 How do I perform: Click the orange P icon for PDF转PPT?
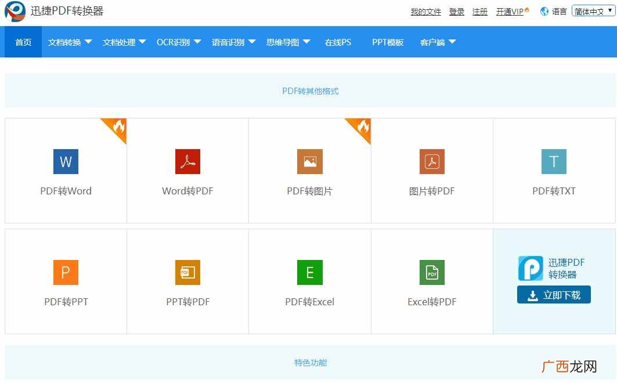pyautogui.click(x=66, y=272)
